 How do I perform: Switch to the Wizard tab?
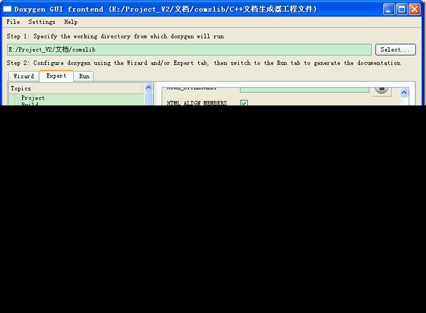pos(24,76)
